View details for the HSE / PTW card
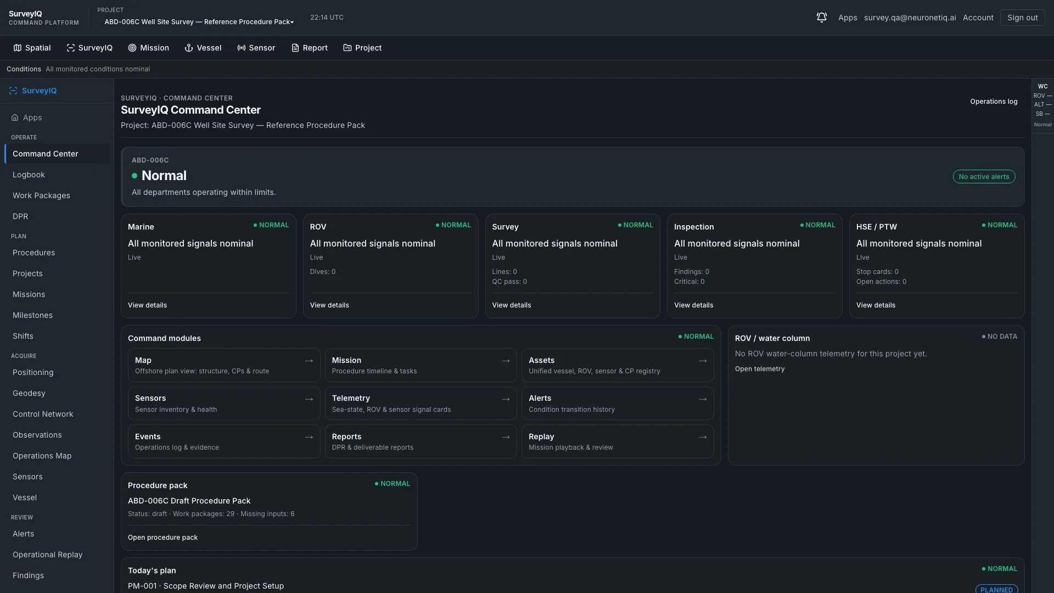The image size is (1054, 593). click(876, 305)
